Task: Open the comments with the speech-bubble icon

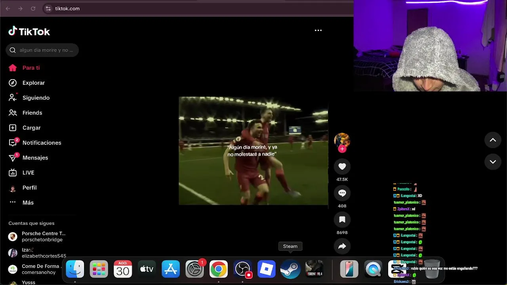Action: pos(342,193)
